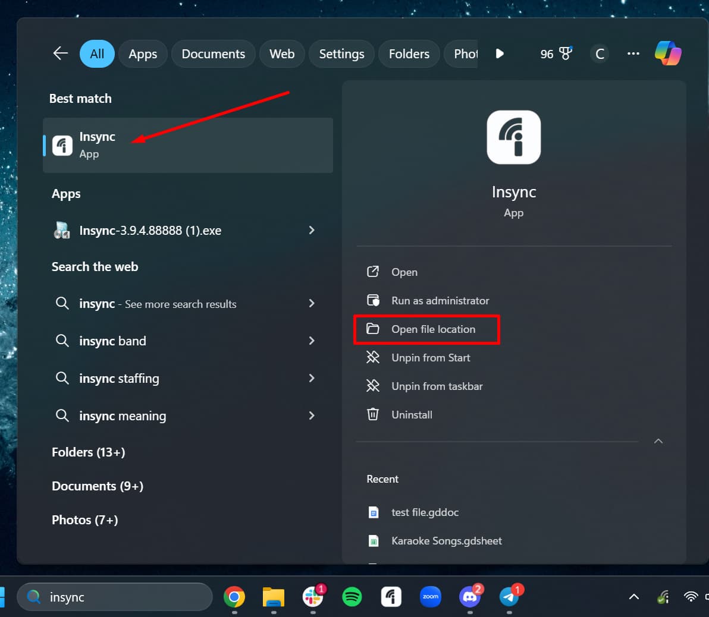Select the All filter tab
Viewport: 709px width, 617px height.
[97, 53]
